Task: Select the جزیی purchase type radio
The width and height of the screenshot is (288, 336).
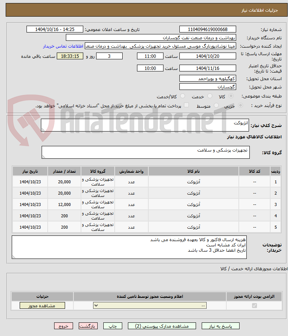Action: (241, 105)
